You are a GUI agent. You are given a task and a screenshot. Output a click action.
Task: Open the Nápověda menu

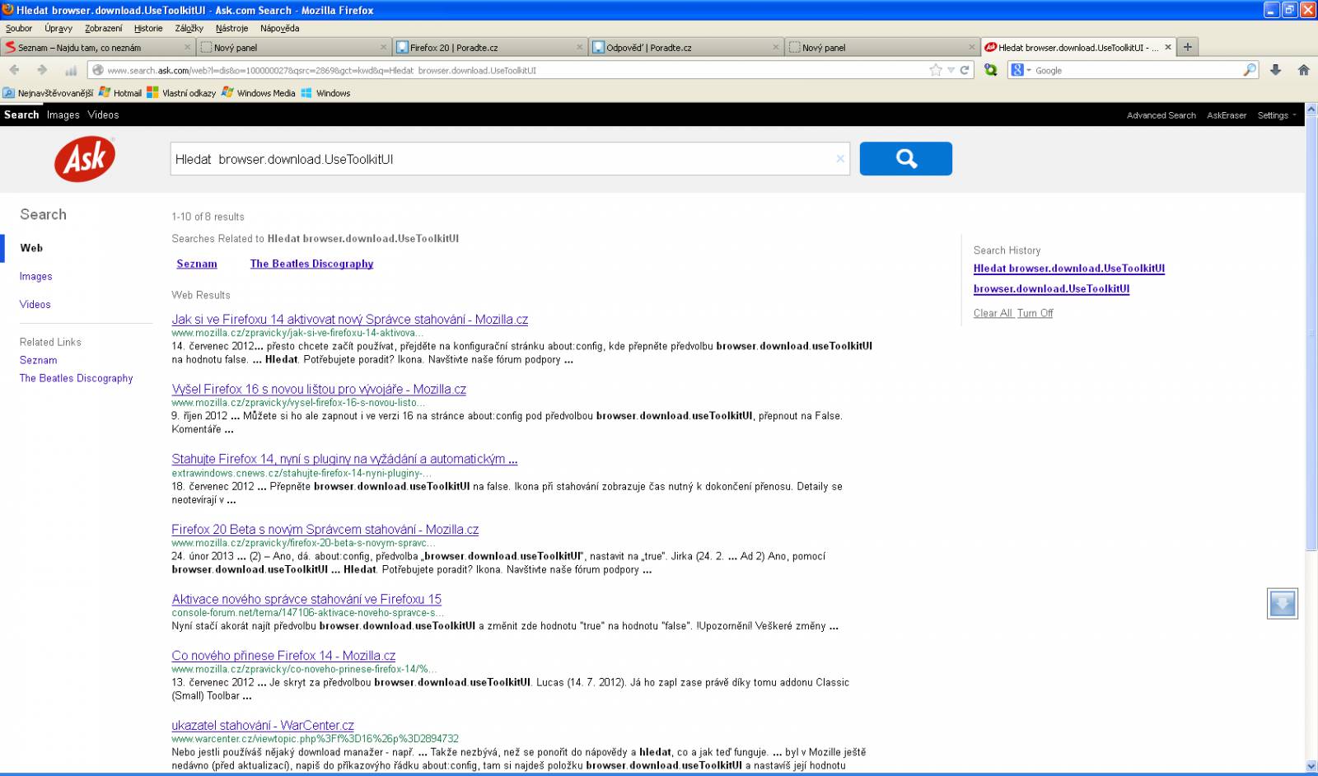(x=280, y=28)
